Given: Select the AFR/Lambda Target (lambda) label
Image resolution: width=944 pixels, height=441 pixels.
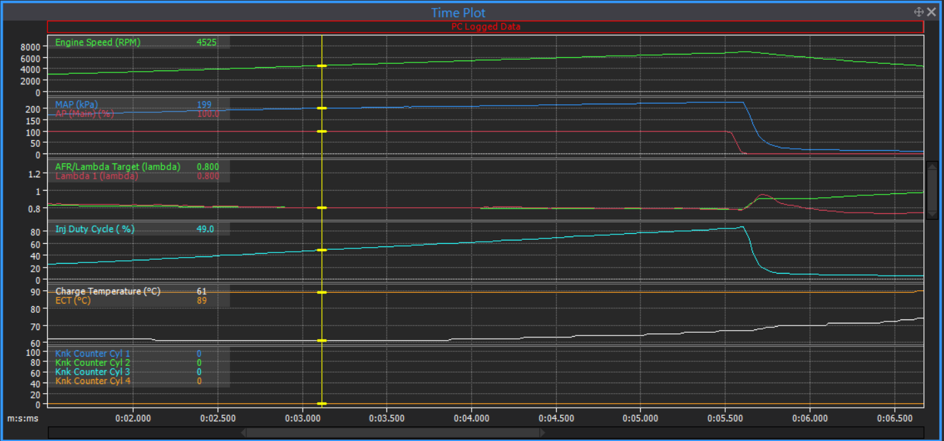Looking at the screenshot, I should [118, 167].
